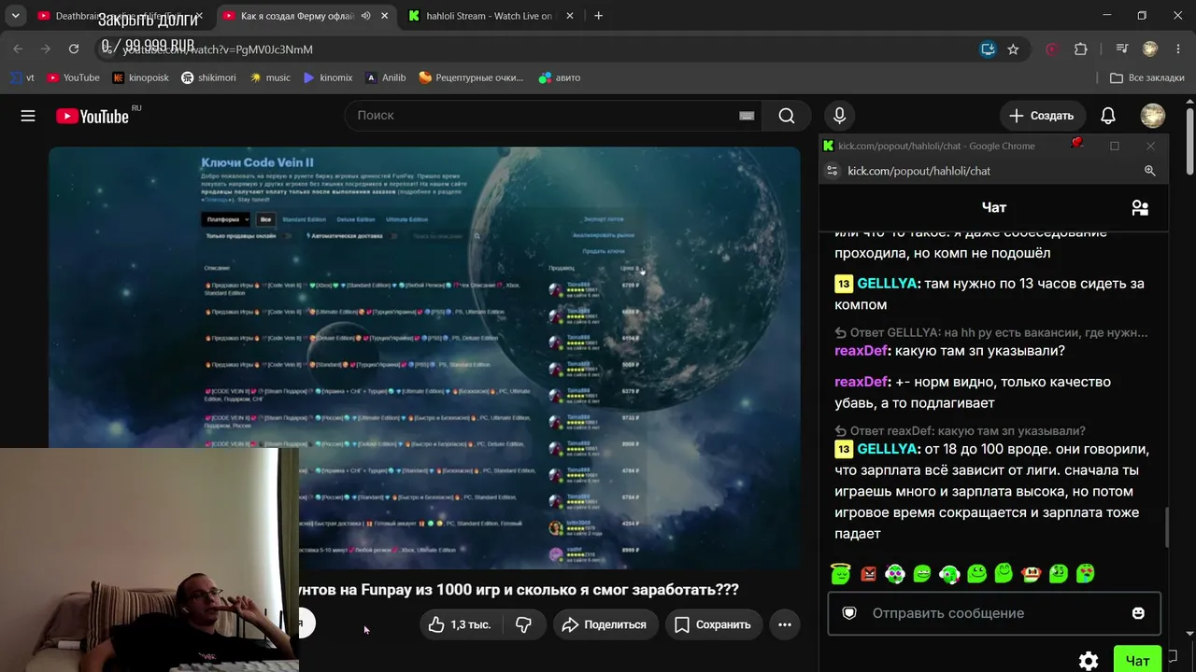Open the emoji picker in Kick chat
Image resolution: width=1196 pixels, height=672 pixels.
click(1138, 613)
